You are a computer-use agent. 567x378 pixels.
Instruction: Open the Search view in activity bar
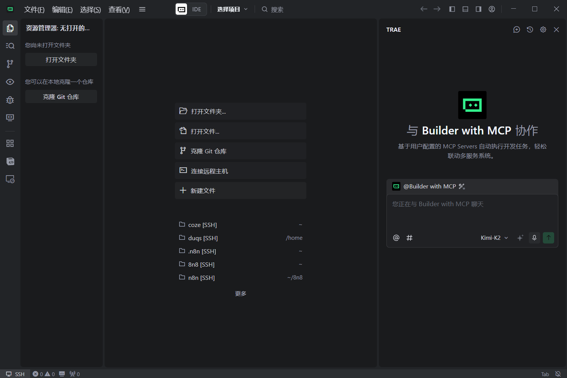(x=10, y=46)
